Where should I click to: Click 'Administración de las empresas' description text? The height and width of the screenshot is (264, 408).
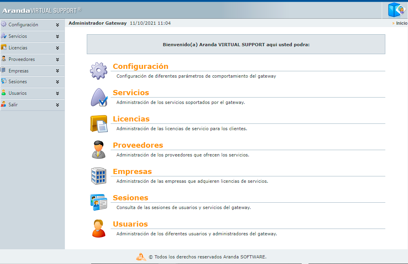192,181
